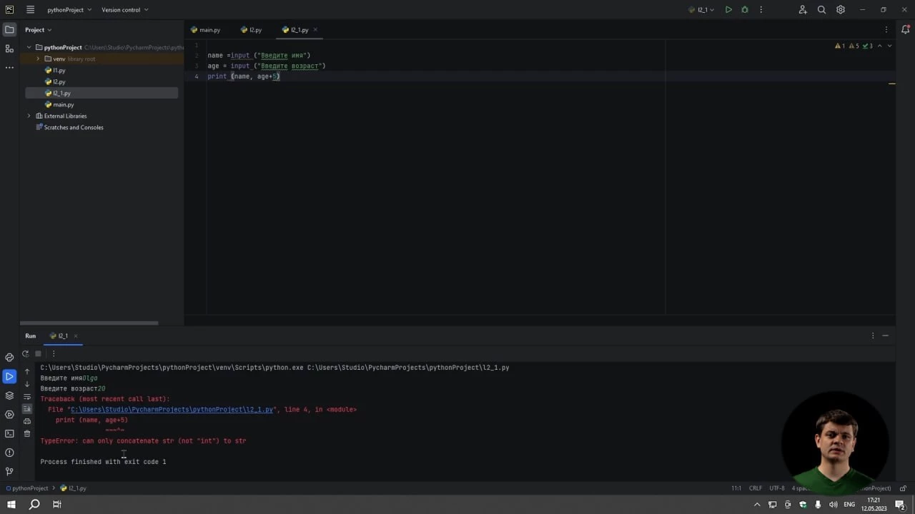This screenshot has width=915, height=514.
Task: Collapse the pythonProject root folder
Action: coord(29,47)
